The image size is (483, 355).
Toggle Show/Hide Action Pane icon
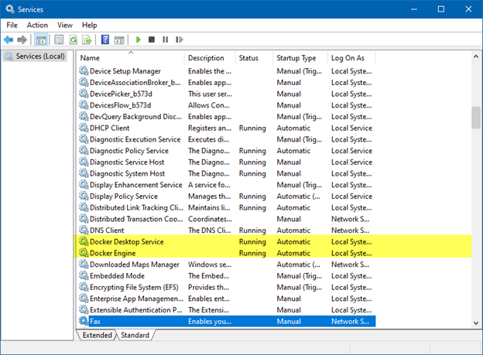point(119,39)
